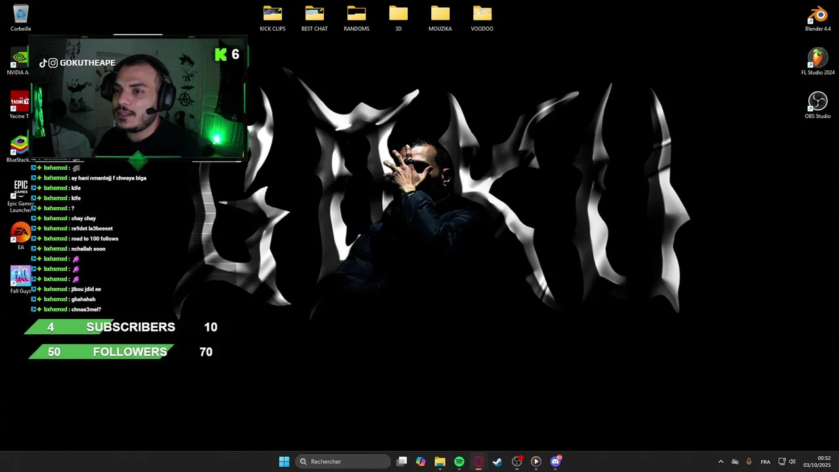Viewport: 839px width, 472px height.
Task: Open the volume tray icon
Action: (792, 462)
